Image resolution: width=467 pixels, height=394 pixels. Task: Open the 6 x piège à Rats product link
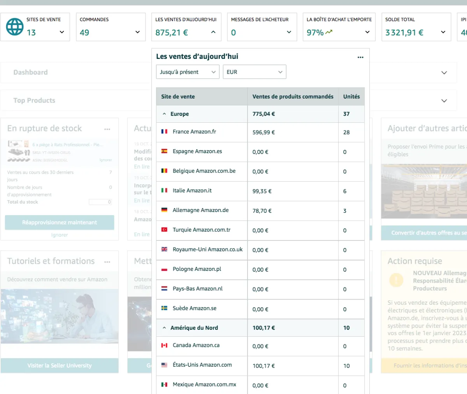click(68, 145)
